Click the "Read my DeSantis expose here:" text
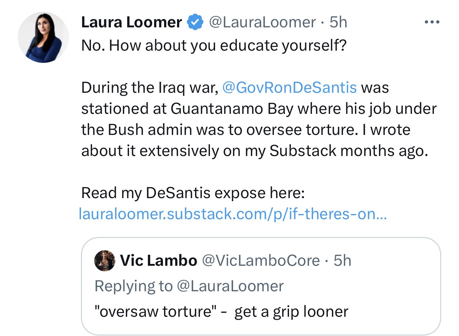Image resolution: width=459 pixels, height=336 pixels. [192, 193]
